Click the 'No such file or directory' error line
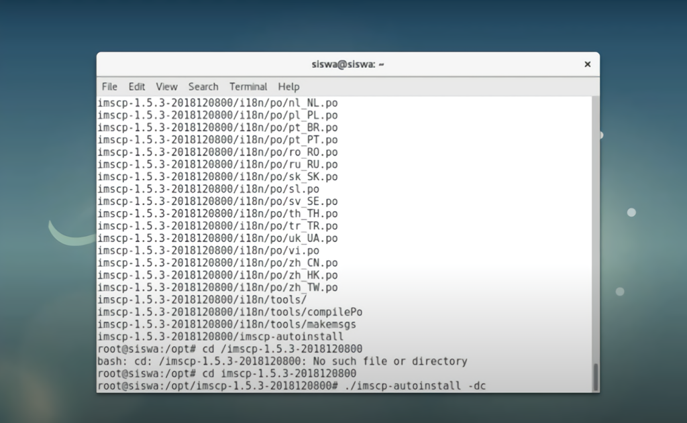687x423 pixels. click(x=282, y=361)
